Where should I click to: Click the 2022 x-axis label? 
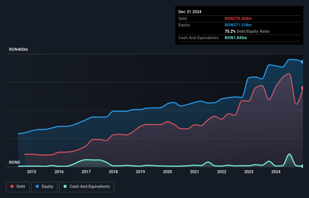tap(222, 172)
